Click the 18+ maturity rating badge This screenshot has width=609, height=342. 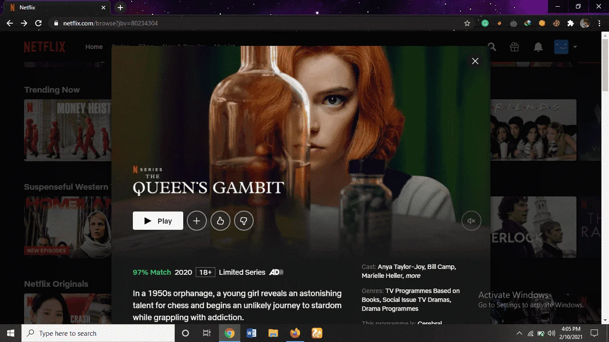point(206,272)
